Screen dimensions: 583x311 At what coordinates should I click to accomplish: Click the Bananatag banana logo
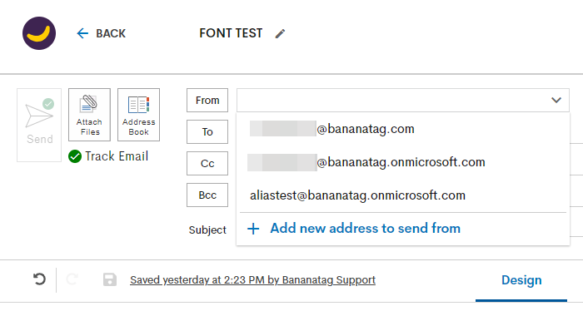click(x=39, y=33)
